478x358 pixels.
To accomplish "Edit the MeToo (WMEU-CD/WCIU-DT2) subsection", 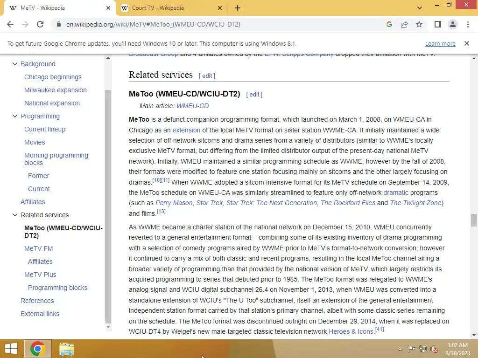I will tap(254, 94).
